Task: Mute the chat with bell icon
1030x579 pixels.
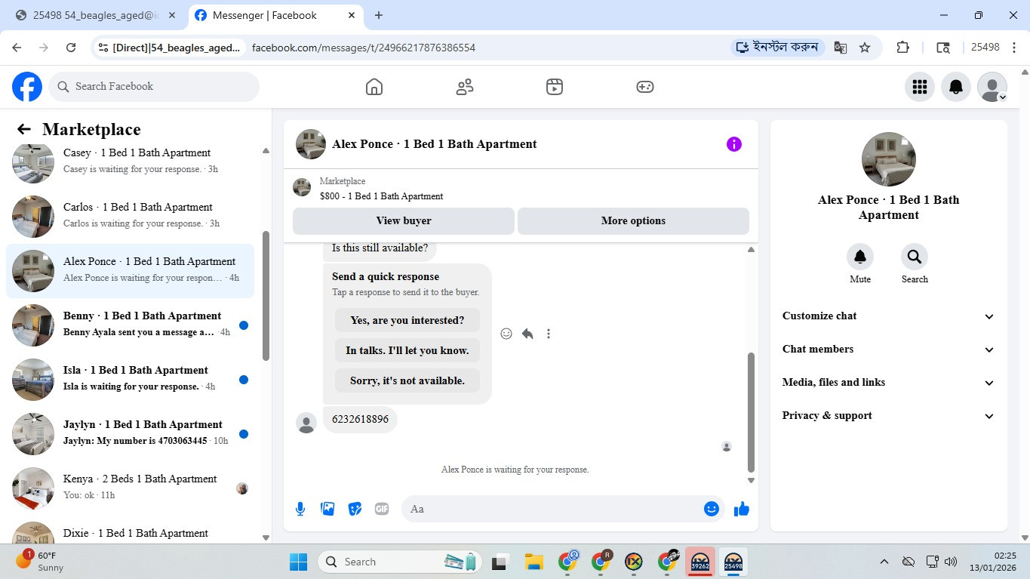Action: point(860,257)
